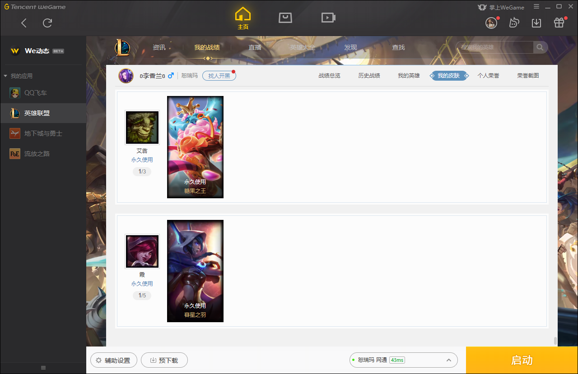Click the 霞 champion portrait
Viewport: 578px width, 374px height.
[x=142, y=251]
